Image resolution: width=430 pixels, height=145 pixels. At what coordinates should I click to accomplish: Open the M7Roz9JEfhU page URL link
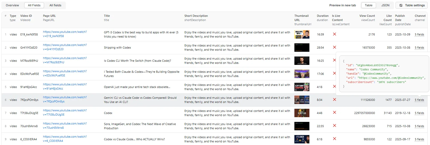(x=65, y=60)
